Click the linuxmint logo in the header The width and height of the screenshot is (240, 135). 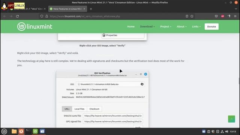pyautogui.click(x=35, y=27)
